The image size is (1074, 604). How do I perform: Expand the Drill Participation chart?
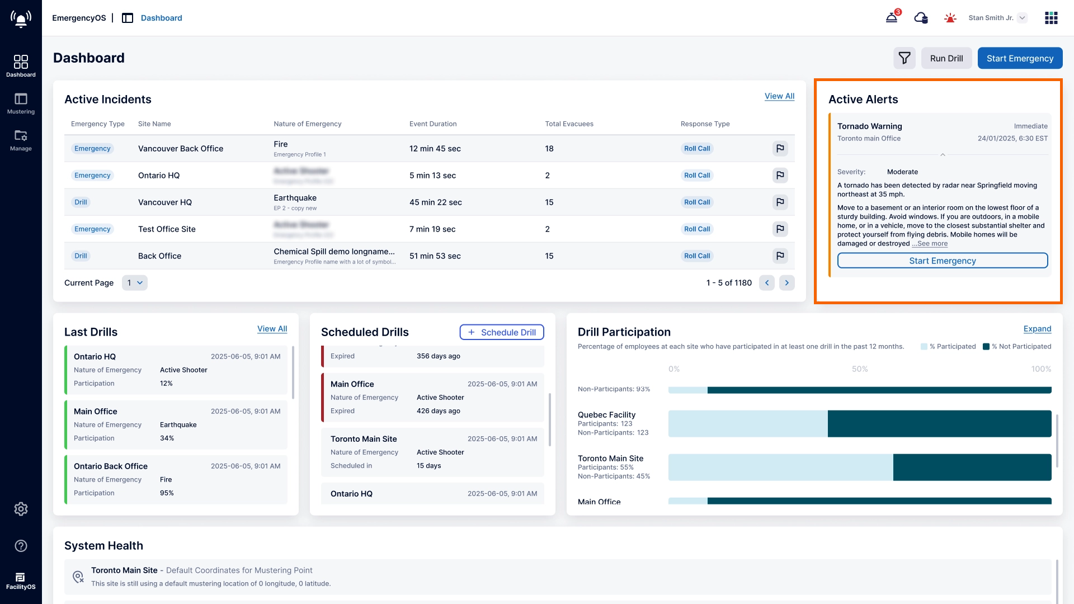click(1037, 329)
